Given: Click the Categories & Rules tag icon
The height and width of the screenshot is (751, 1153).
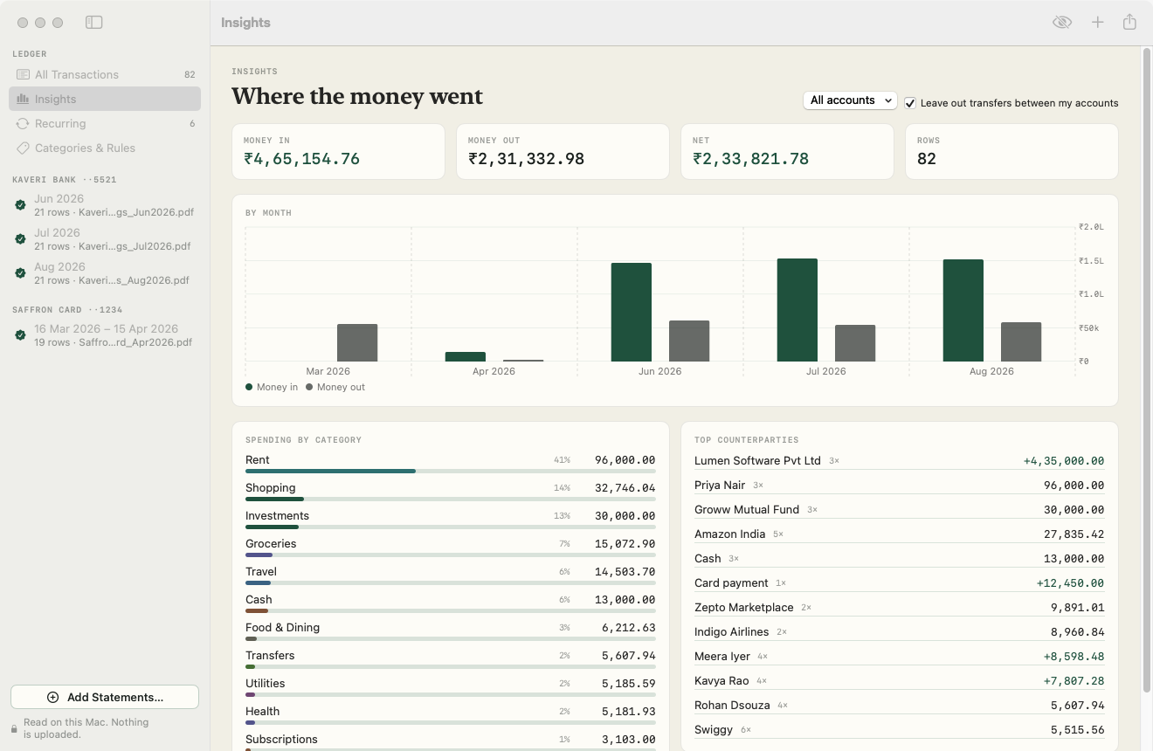Looking at the screenshot, I should coord(23,148).
